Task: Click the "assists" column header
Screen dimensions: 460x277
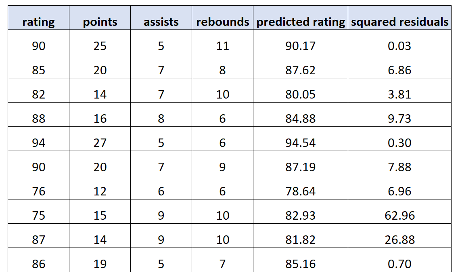Action: point(161,22)
